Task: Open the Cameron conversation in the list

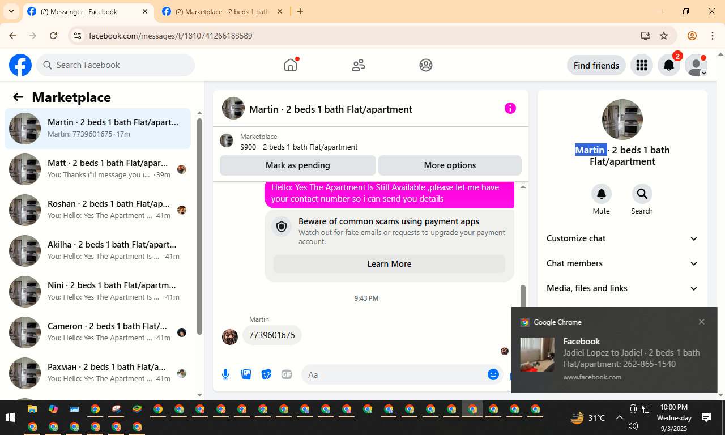Action: click(98, 332)
